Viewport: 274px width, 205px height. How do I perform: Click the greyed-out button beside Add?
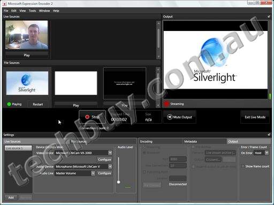point(26,198)
